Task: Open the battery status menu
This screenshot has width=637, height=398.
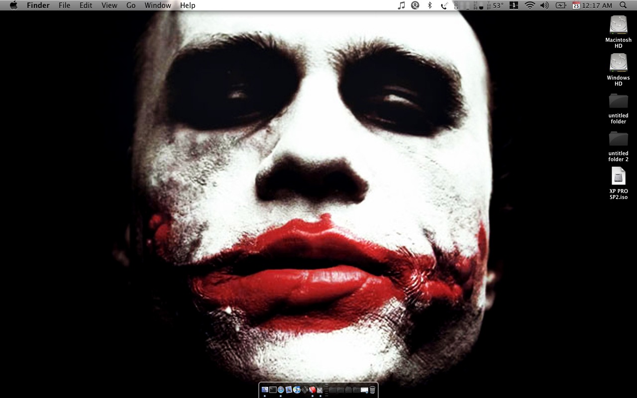Action: click(561, 5)
